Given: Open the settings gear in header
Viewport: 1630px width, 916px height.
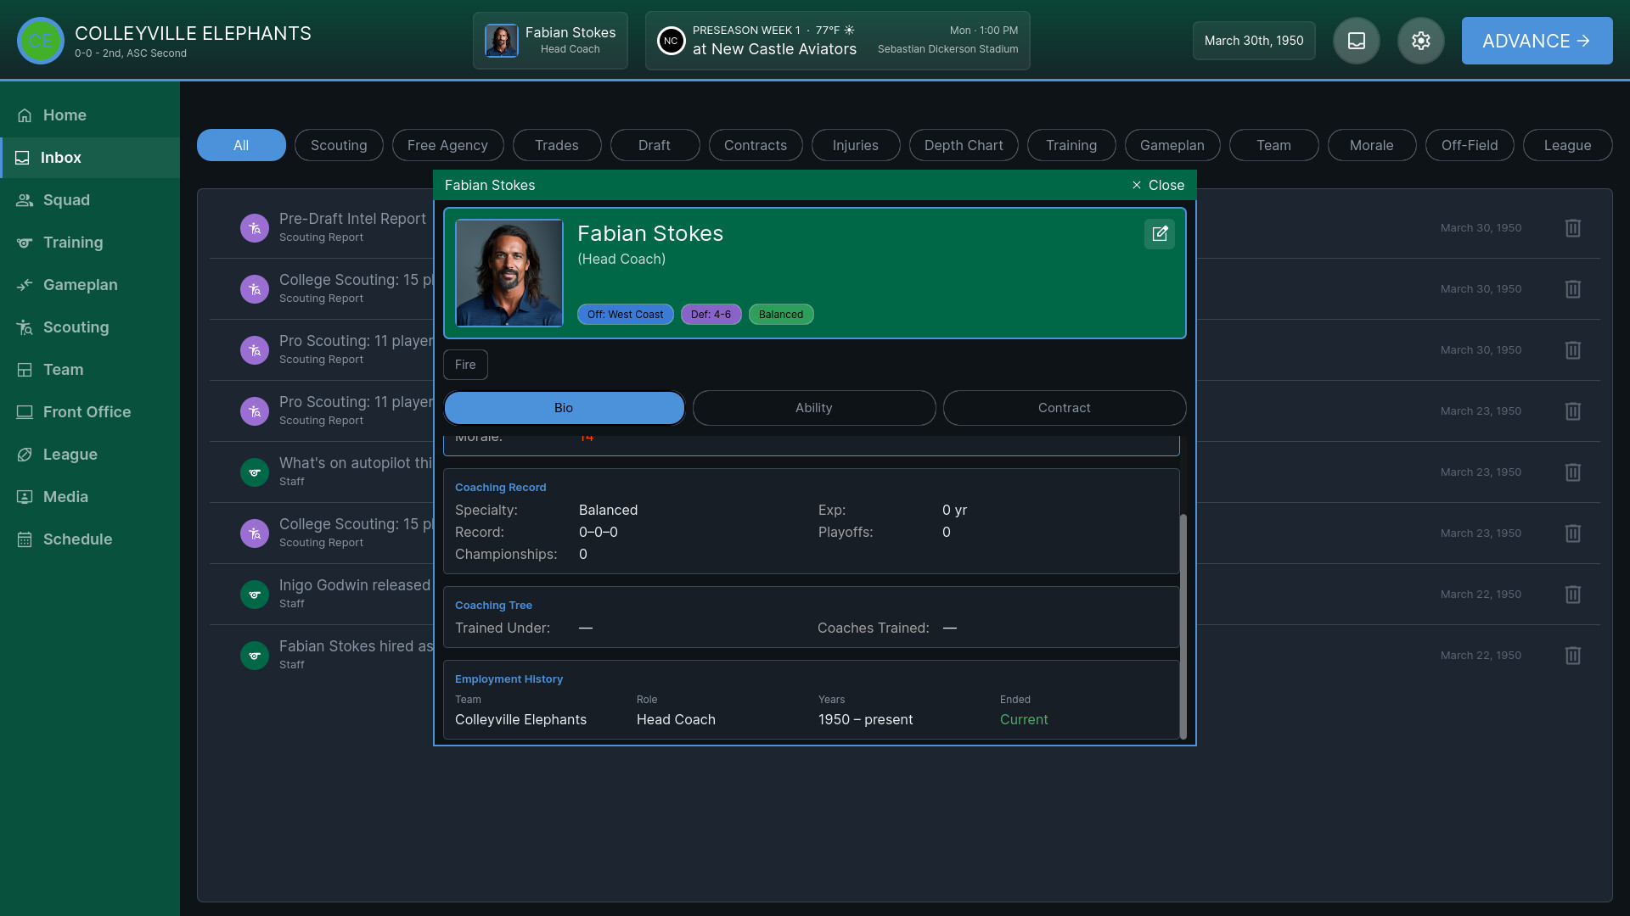Looking at the screenshot, I should 1421,41.
